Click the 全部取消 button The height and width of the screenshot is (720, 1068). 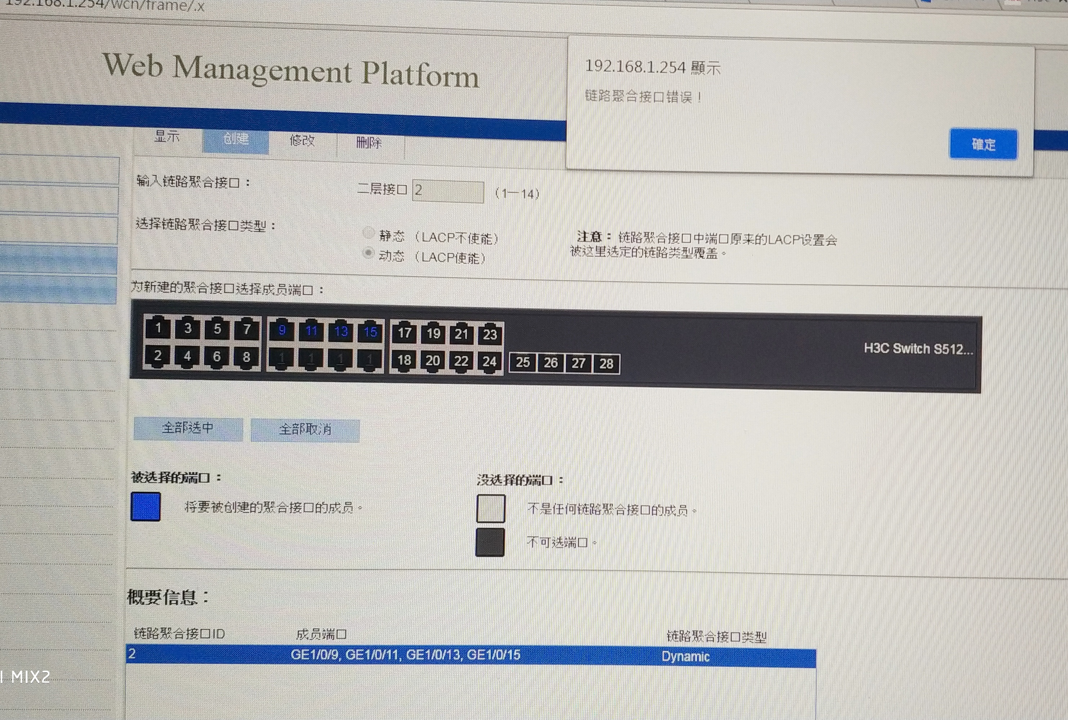305,430
